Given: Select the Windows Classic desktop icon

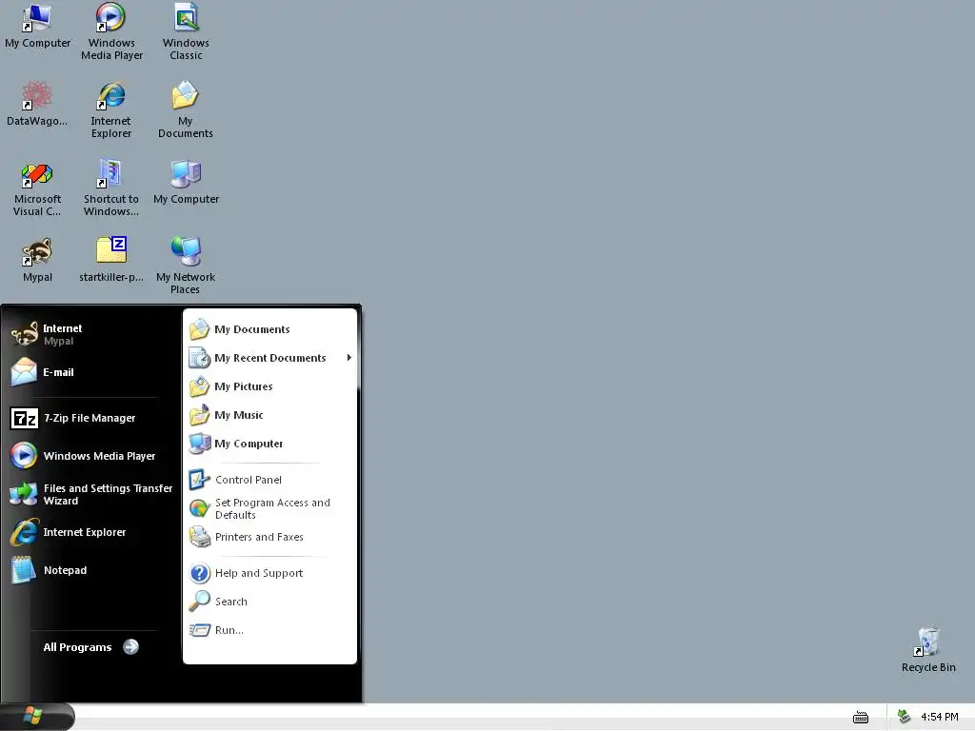Looking at the screenshot, I should (x=186, y=31).
